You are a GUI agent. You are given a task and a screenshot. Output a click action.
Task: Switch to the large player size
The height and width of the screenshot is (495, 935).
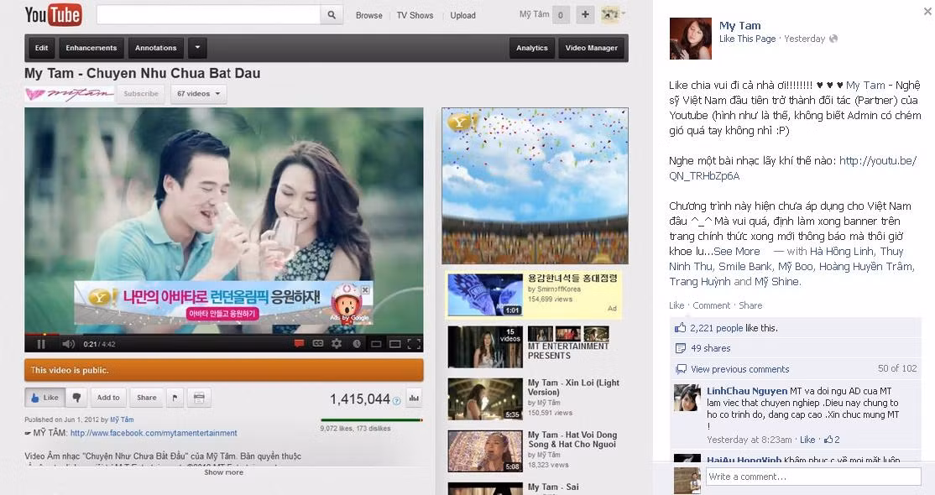[394, 344]
